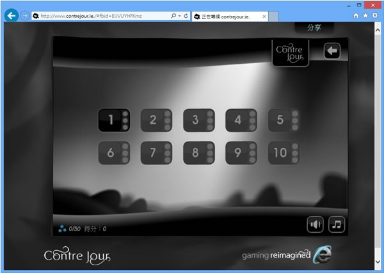Open level 7 tile
This screenshot has width=384, height=273.
click(156, 152)
